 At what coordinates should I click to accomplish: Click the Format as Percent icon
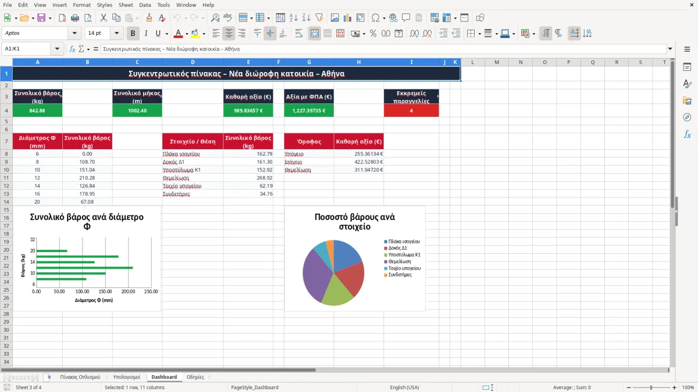click(x=373, y=34)
